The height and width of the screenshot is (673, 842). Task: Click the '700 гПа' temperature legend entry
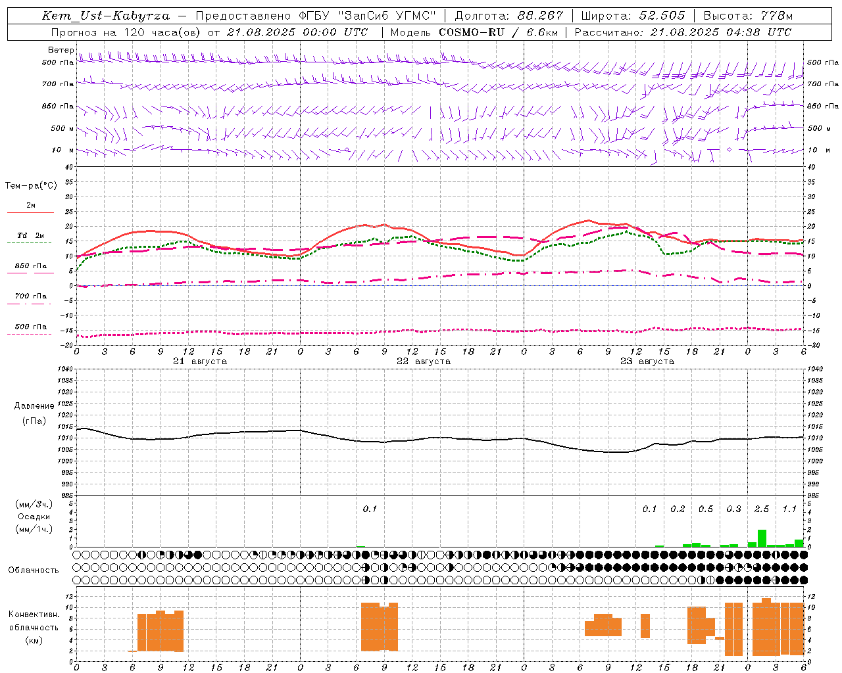[x=30, y=296]
